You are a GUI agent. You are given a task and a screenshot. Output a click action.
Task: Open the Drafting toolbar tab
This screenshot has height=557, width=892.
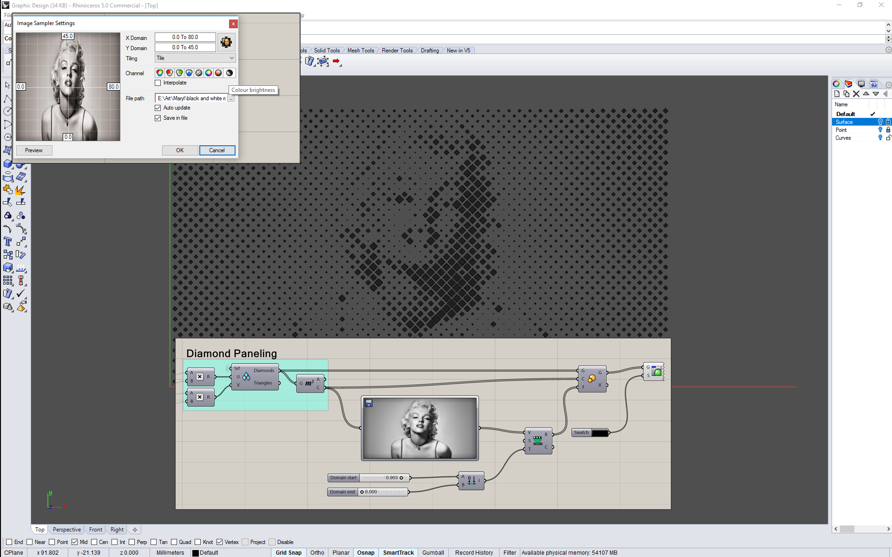click(430, 51)
